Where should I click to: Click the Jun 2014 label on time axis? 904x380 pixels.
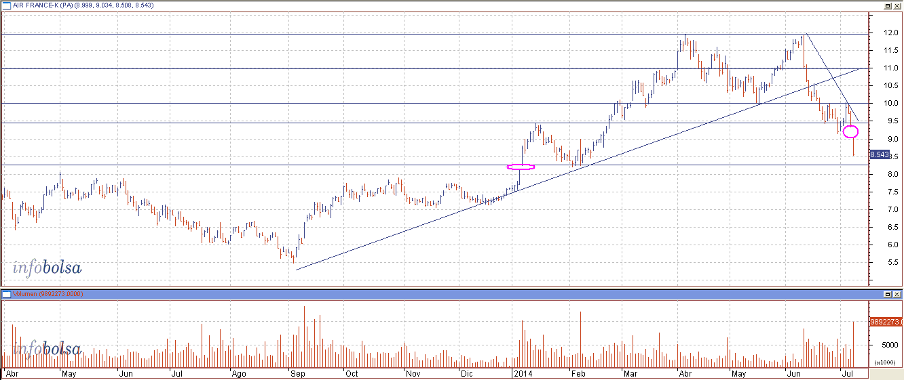pos(792,373)
